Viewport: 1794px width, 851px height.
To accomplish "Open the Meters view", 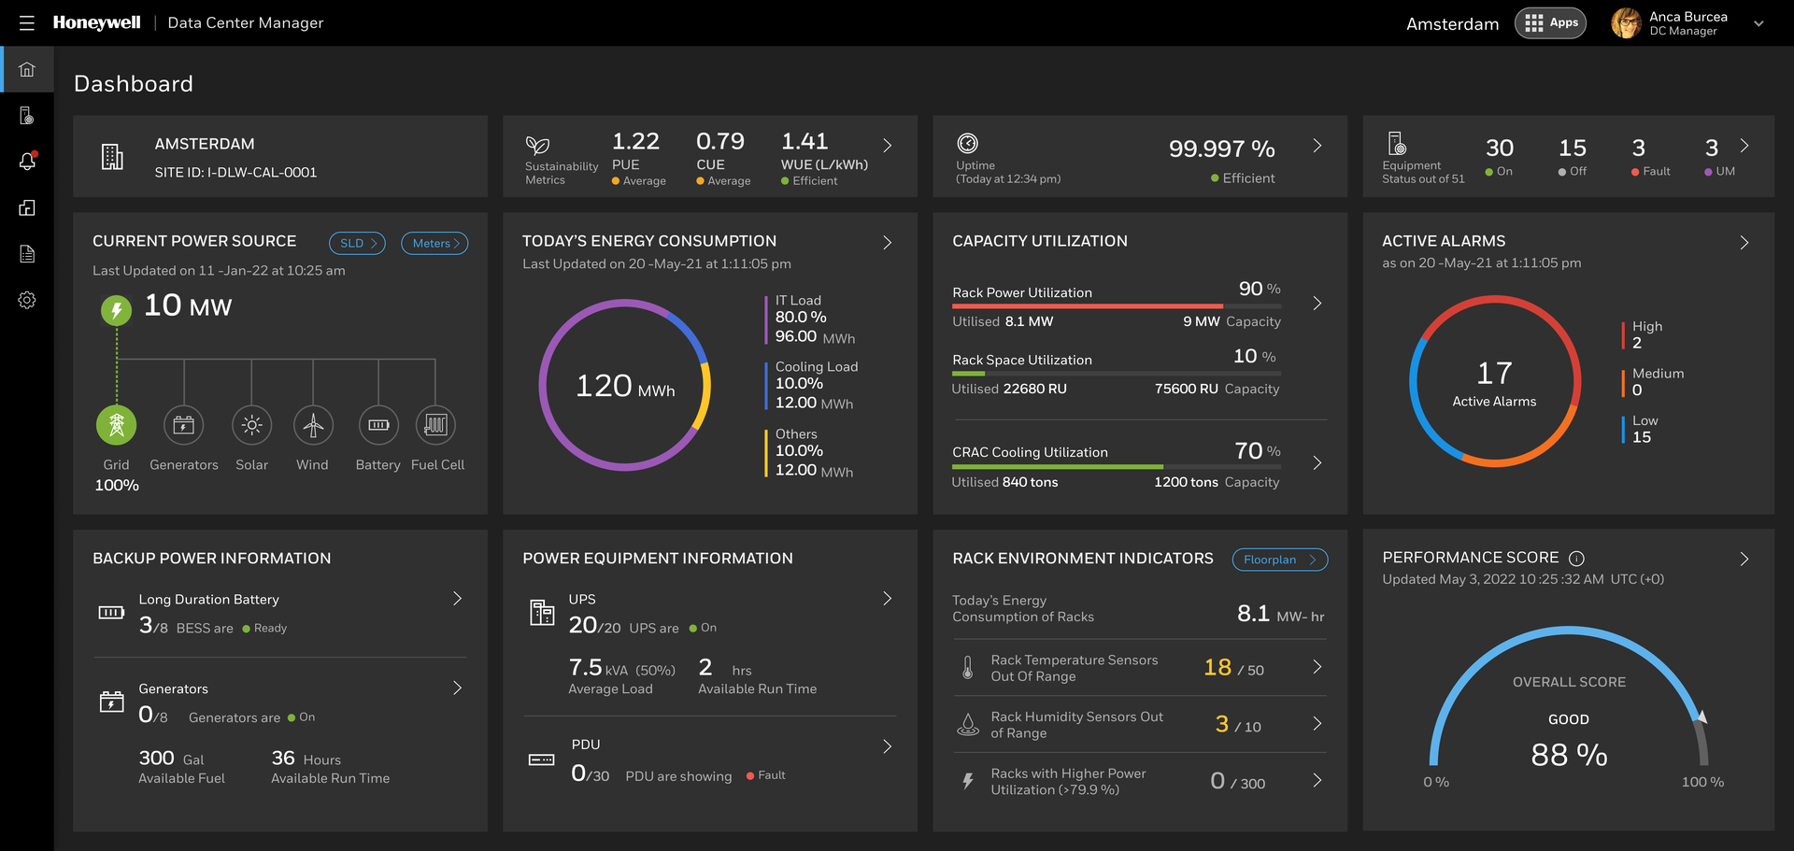I will point(434,243).
